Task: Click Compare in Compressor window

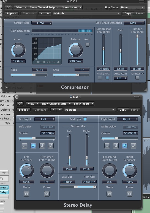Action: (28, 14)
